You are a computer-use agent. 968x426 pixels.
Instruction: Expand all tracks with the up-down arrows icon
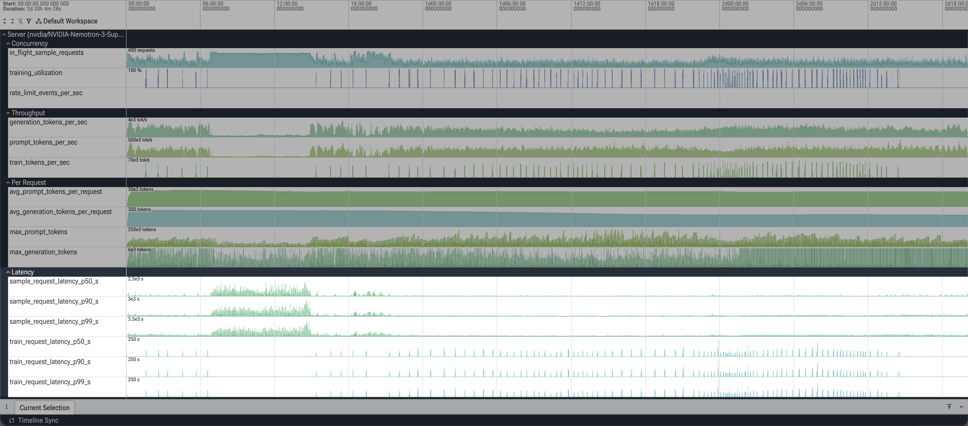click(x=5, y=21)
